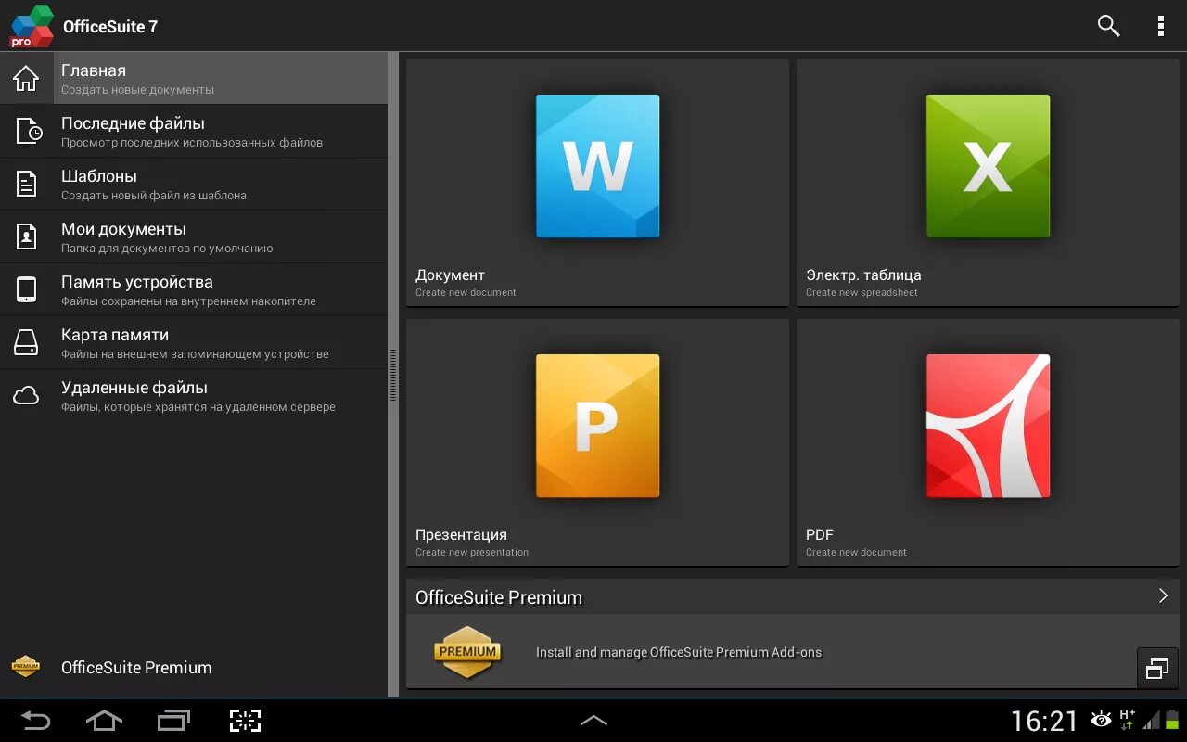1187x742 pixels.
Task: Click Install and manage OfficeSuite Premium Add-ons
Action: coord(679,652)
